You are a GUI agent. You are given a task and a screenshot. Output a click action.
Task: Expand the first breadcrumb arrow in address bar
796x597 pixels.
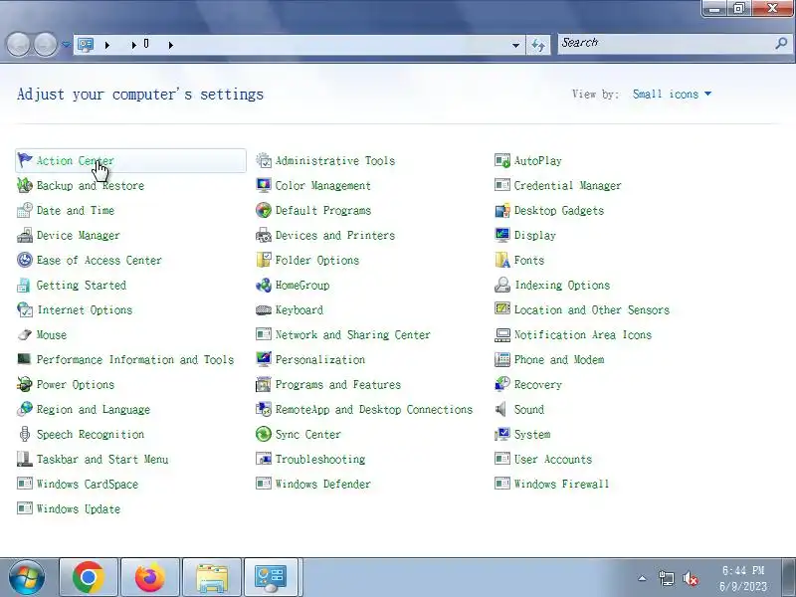(107, 45)
